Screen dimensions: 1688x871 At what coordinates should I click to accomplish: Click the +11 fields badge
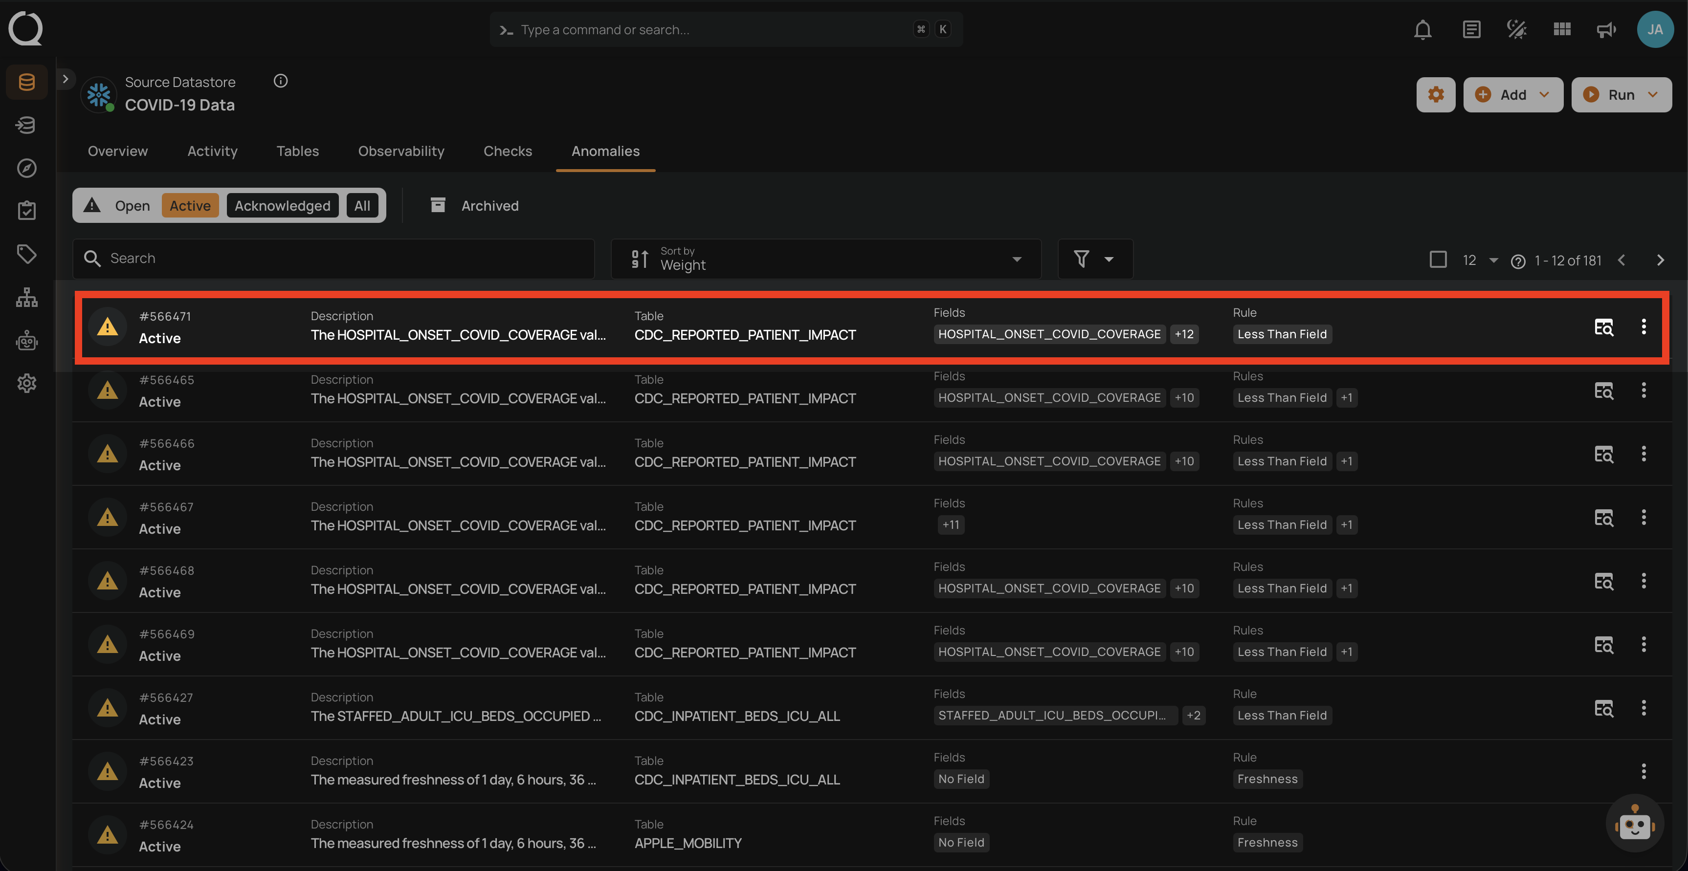(950, 524)
